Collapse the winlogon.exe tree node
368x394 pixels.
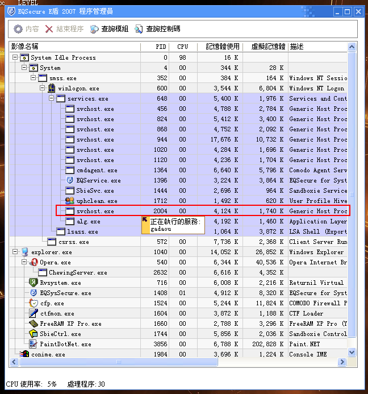coord(42,88)
